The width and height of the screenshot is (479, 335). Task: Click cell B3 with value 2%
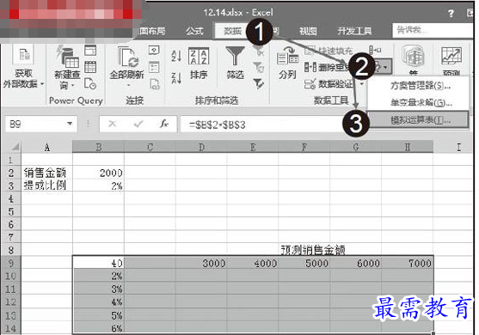(x=98, y=186)
